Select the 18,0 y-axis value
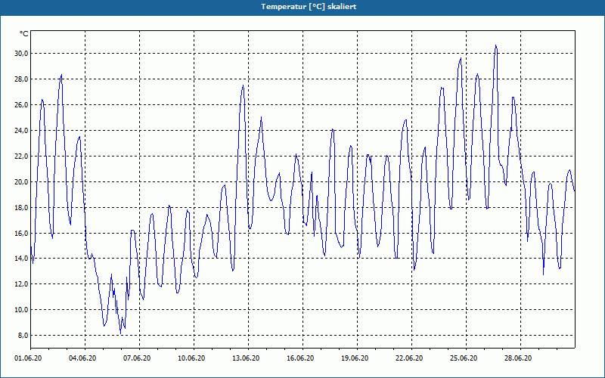The height and width of the screenshot is (378, 605). click(x=21, y=207)
